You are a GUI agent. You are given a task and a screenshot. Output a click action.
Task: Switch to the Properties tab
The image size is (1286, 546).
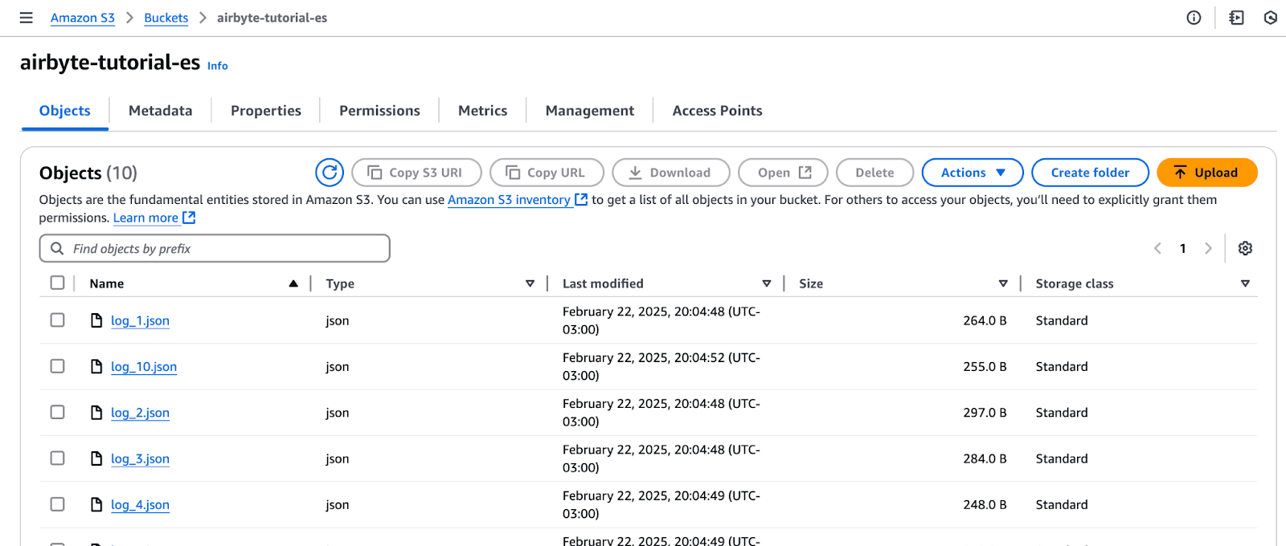pyautogui.click(x=265, y=111)
